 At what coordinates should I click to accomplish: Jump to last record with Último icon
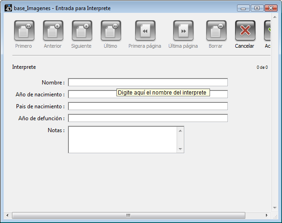(x=111, y=31)
